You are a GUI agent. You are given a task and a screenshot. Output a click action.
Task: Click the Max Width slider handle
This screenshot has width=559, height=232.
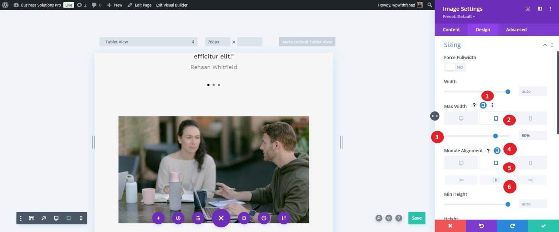[495, 136]
